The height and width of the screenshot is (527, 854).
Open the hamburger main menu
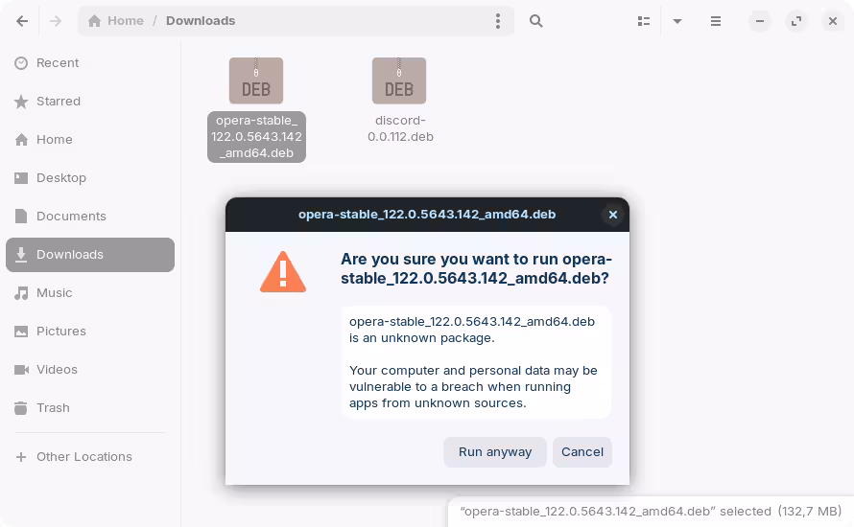(716, 21)
